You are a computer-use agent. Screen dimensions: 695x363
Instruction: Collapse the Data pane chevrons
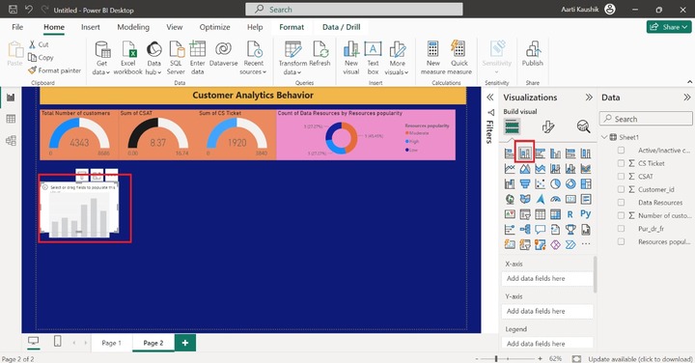tap(687, 98)
